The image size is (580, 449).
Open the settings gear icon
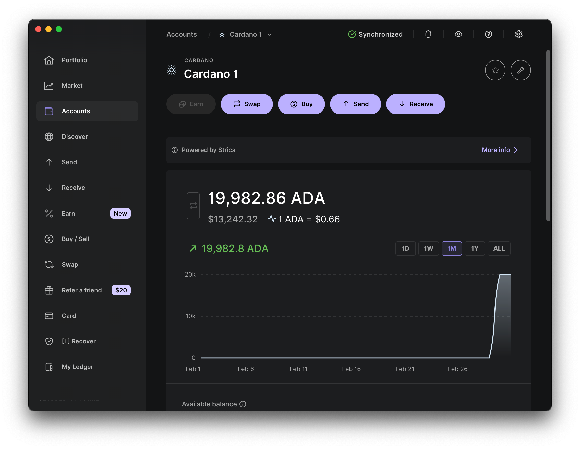(x=518, y=34)
